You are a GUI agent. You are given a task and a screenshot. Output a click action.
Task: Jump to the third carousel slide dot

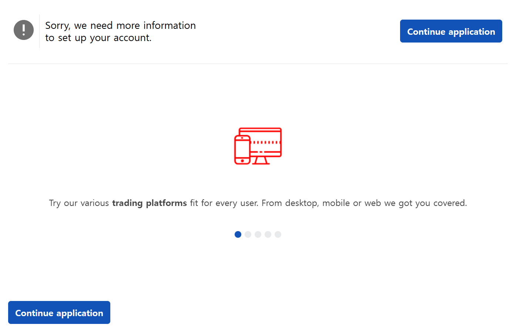coord(258,234)
